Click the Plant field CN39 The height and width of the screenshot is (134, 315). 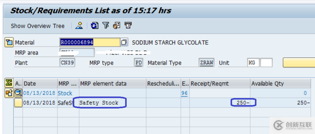coord(67,63)
